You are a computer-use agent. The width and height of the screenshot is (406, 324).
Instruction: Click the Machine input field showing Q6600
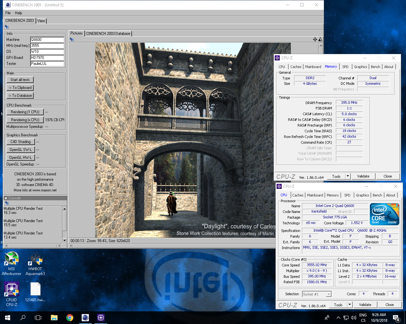tap(47, 40)
